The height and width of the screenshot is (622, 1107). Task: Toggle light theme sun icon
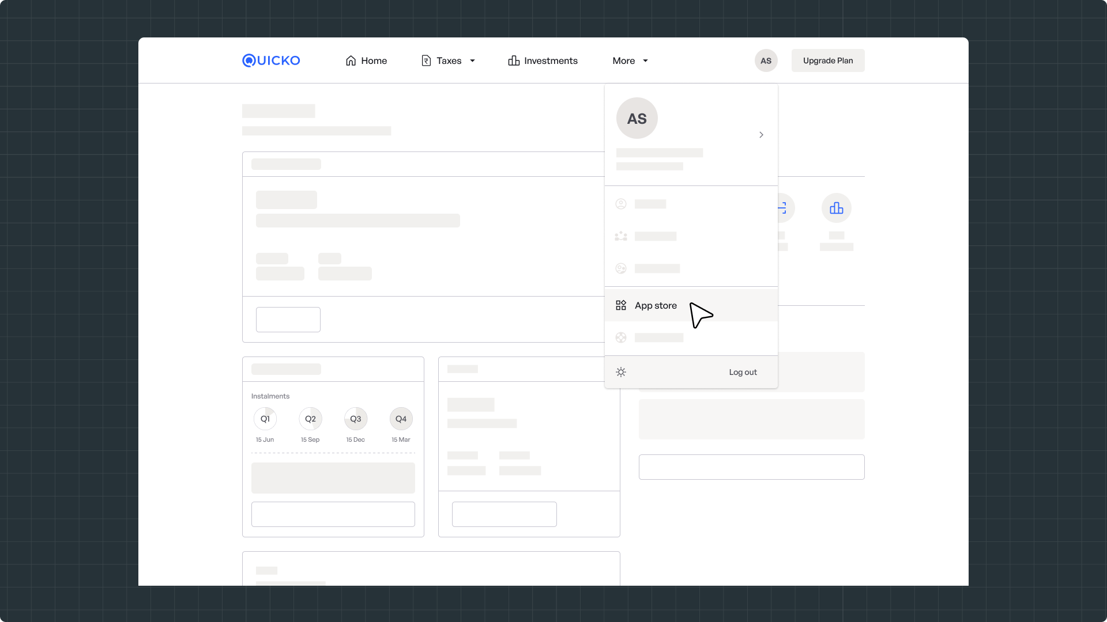tap(621, 372)
